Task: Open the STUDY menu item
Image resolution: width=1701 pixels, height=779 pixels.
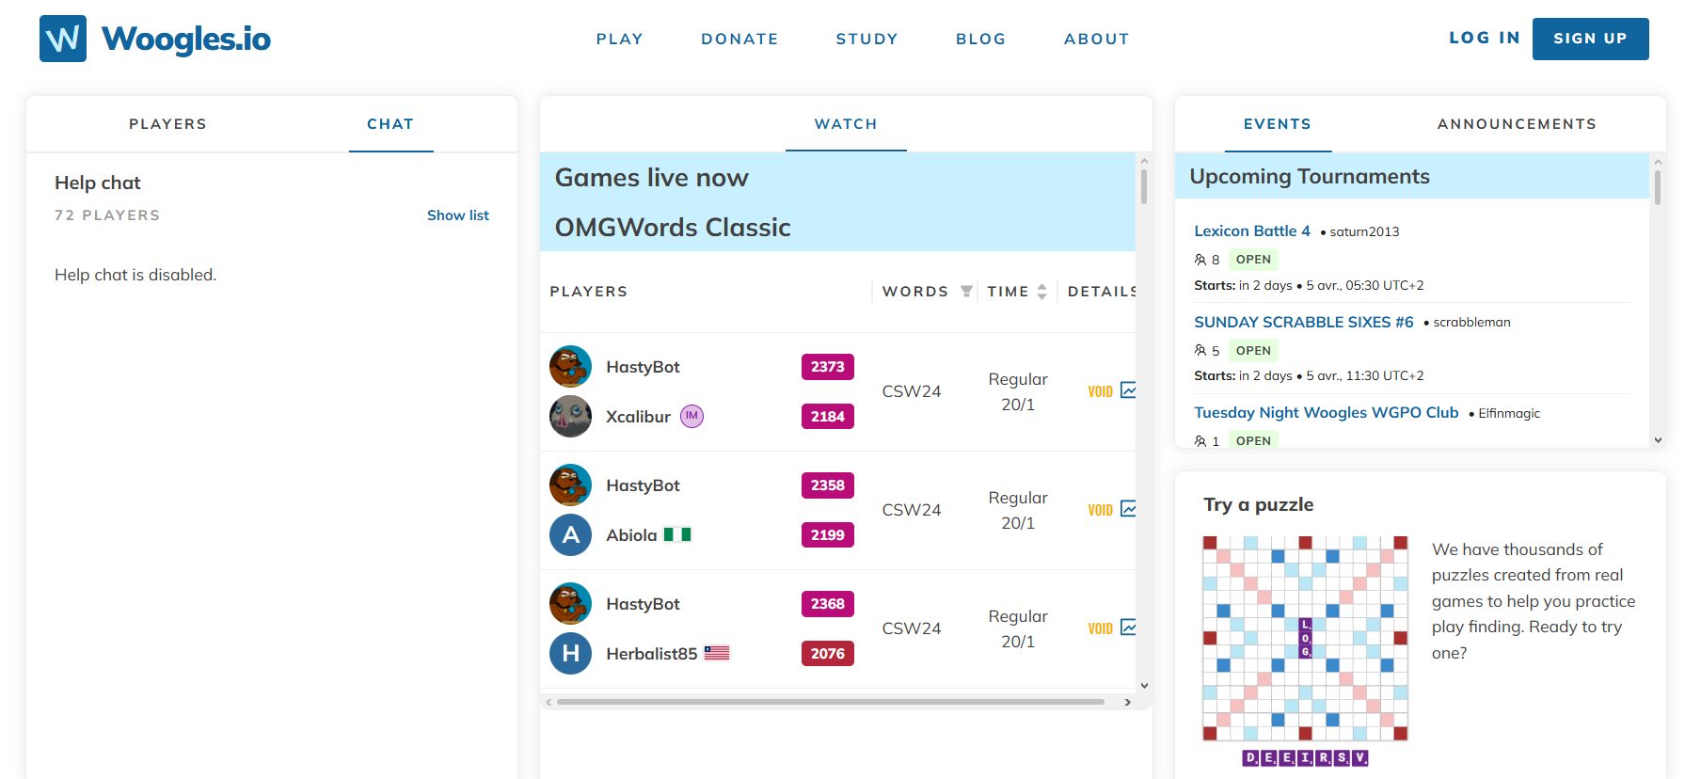Action: (x=867, y=39)
